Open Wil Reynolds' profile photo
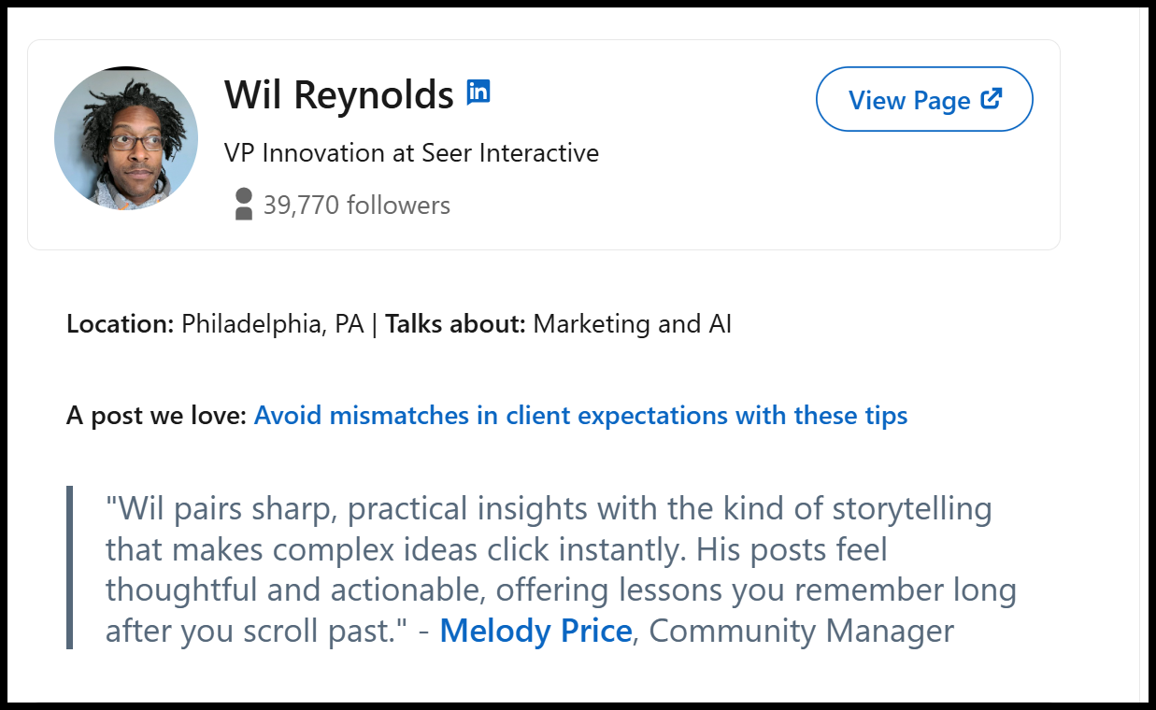 click(x=126, y=138)
